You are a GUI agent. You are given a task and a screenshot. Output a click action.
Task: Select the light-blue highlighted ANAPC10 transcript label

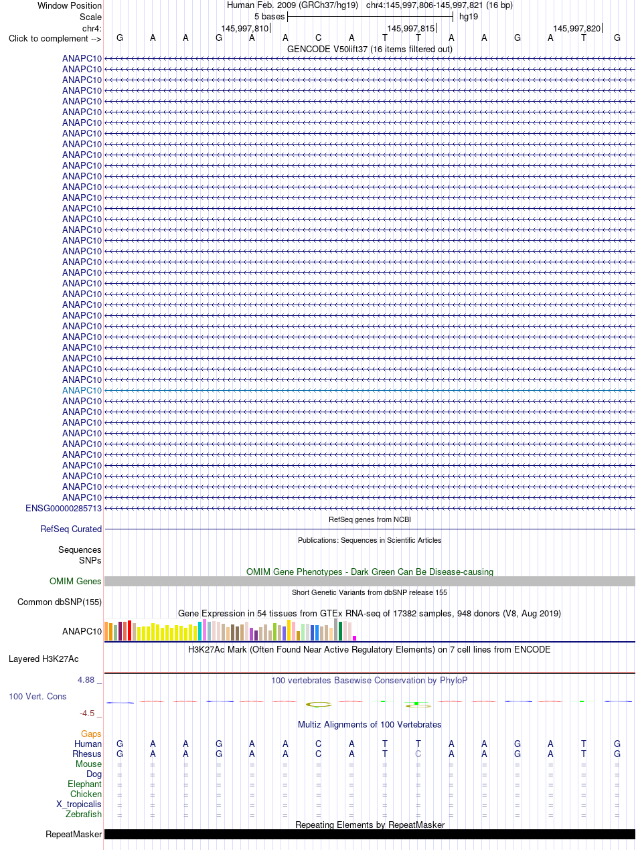[82, 390]
